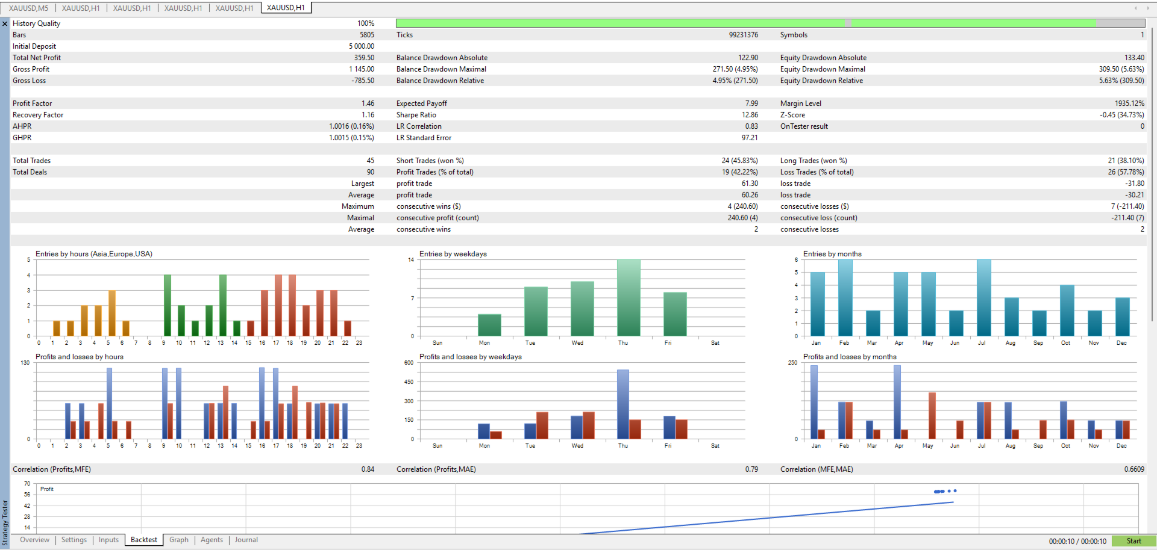Select the active last XAUUSD,H1 chart tab
The height and width of the screenshot is (550, 1157).
pos(286,8)
